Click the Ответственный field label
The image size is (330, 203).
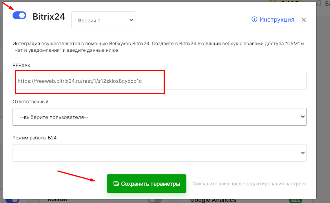click(31, 101)
